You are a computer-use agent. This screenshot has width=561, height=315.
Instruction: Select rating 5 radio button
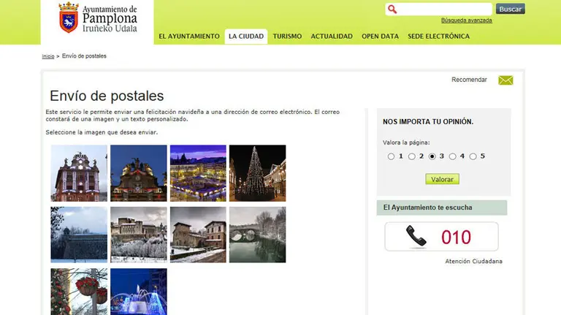pos(473,156)
